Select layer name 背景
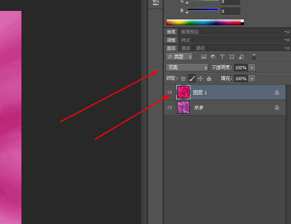 pos(199,108)
